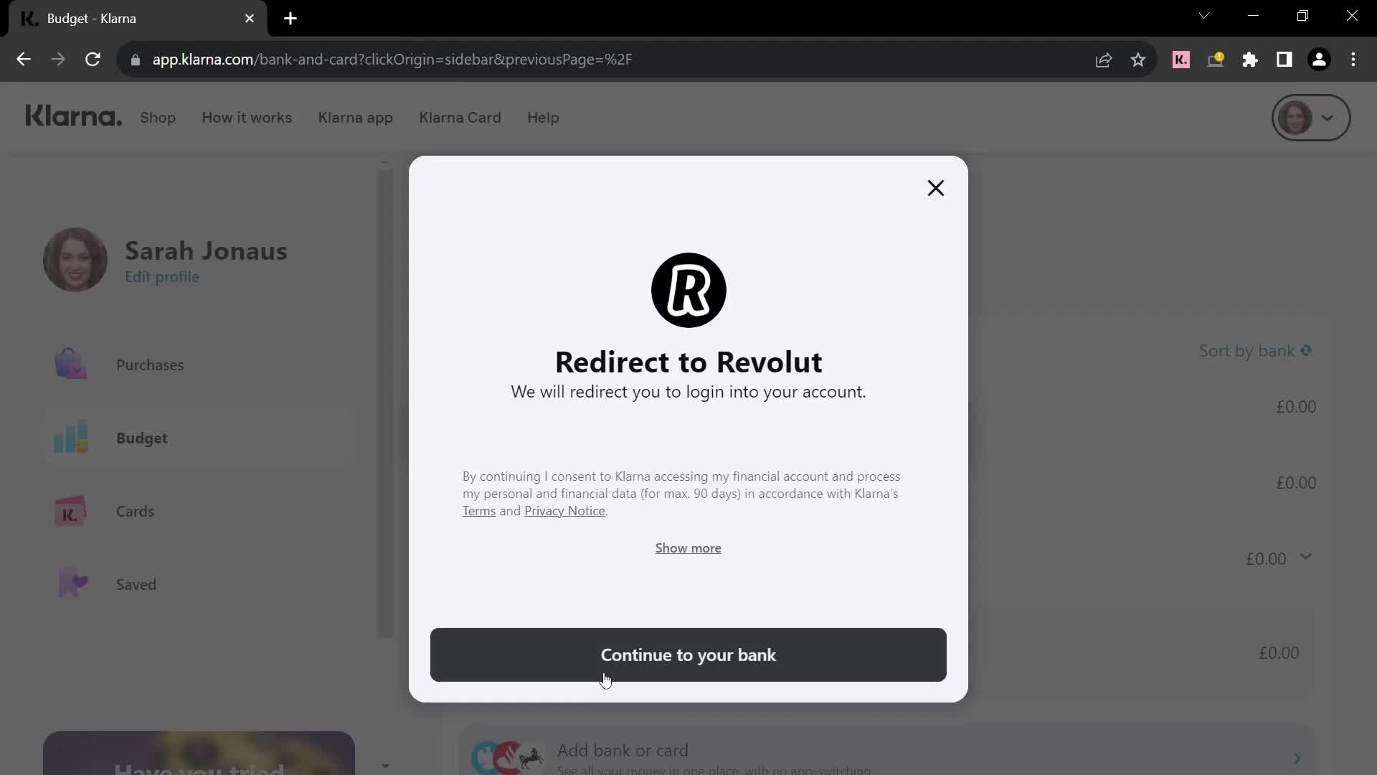Open the tab search dropdown
1377x775 pixels.
pyautogui.click(x=1204, y=16)
